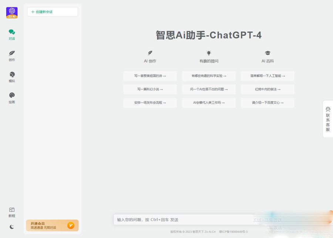Viewport: 333px width, 238px height.
Task: Click the 有趣的提问 lightbulb icon
Action: tap(209, 53)
